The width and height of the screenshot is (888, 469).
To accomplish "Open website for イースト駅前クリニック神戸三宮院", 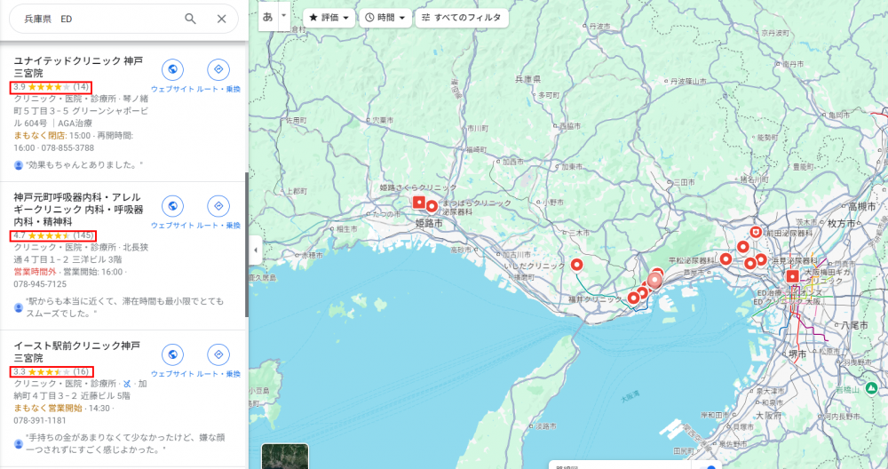I will tap(173, 355).
